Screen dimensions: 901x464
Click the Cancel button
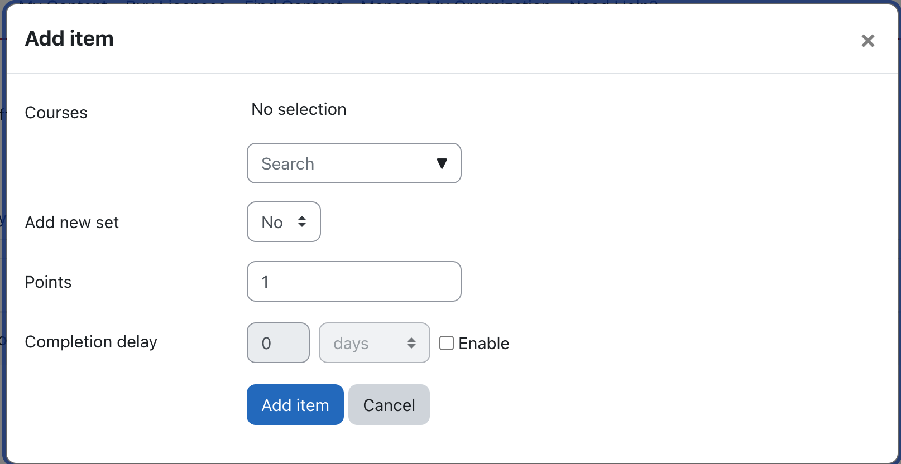[389, 405]
